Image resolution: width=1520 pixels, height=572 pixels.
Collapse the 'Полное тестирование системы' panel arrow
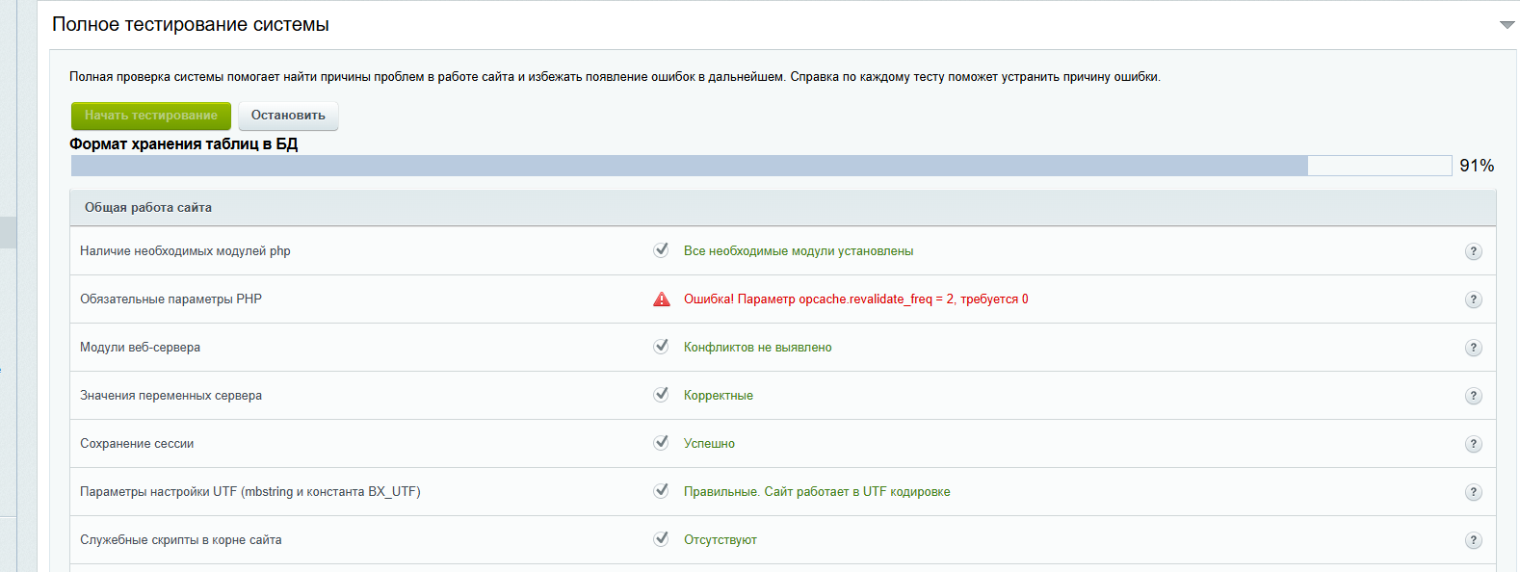1507,25
